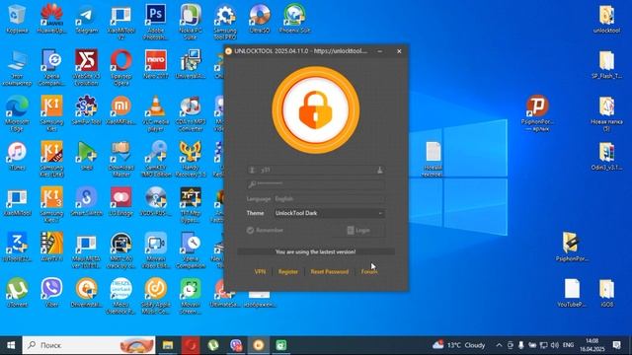Launch the Nokia PC Suite shortcut
Screen dimensions: 632x355
(191, 22)
